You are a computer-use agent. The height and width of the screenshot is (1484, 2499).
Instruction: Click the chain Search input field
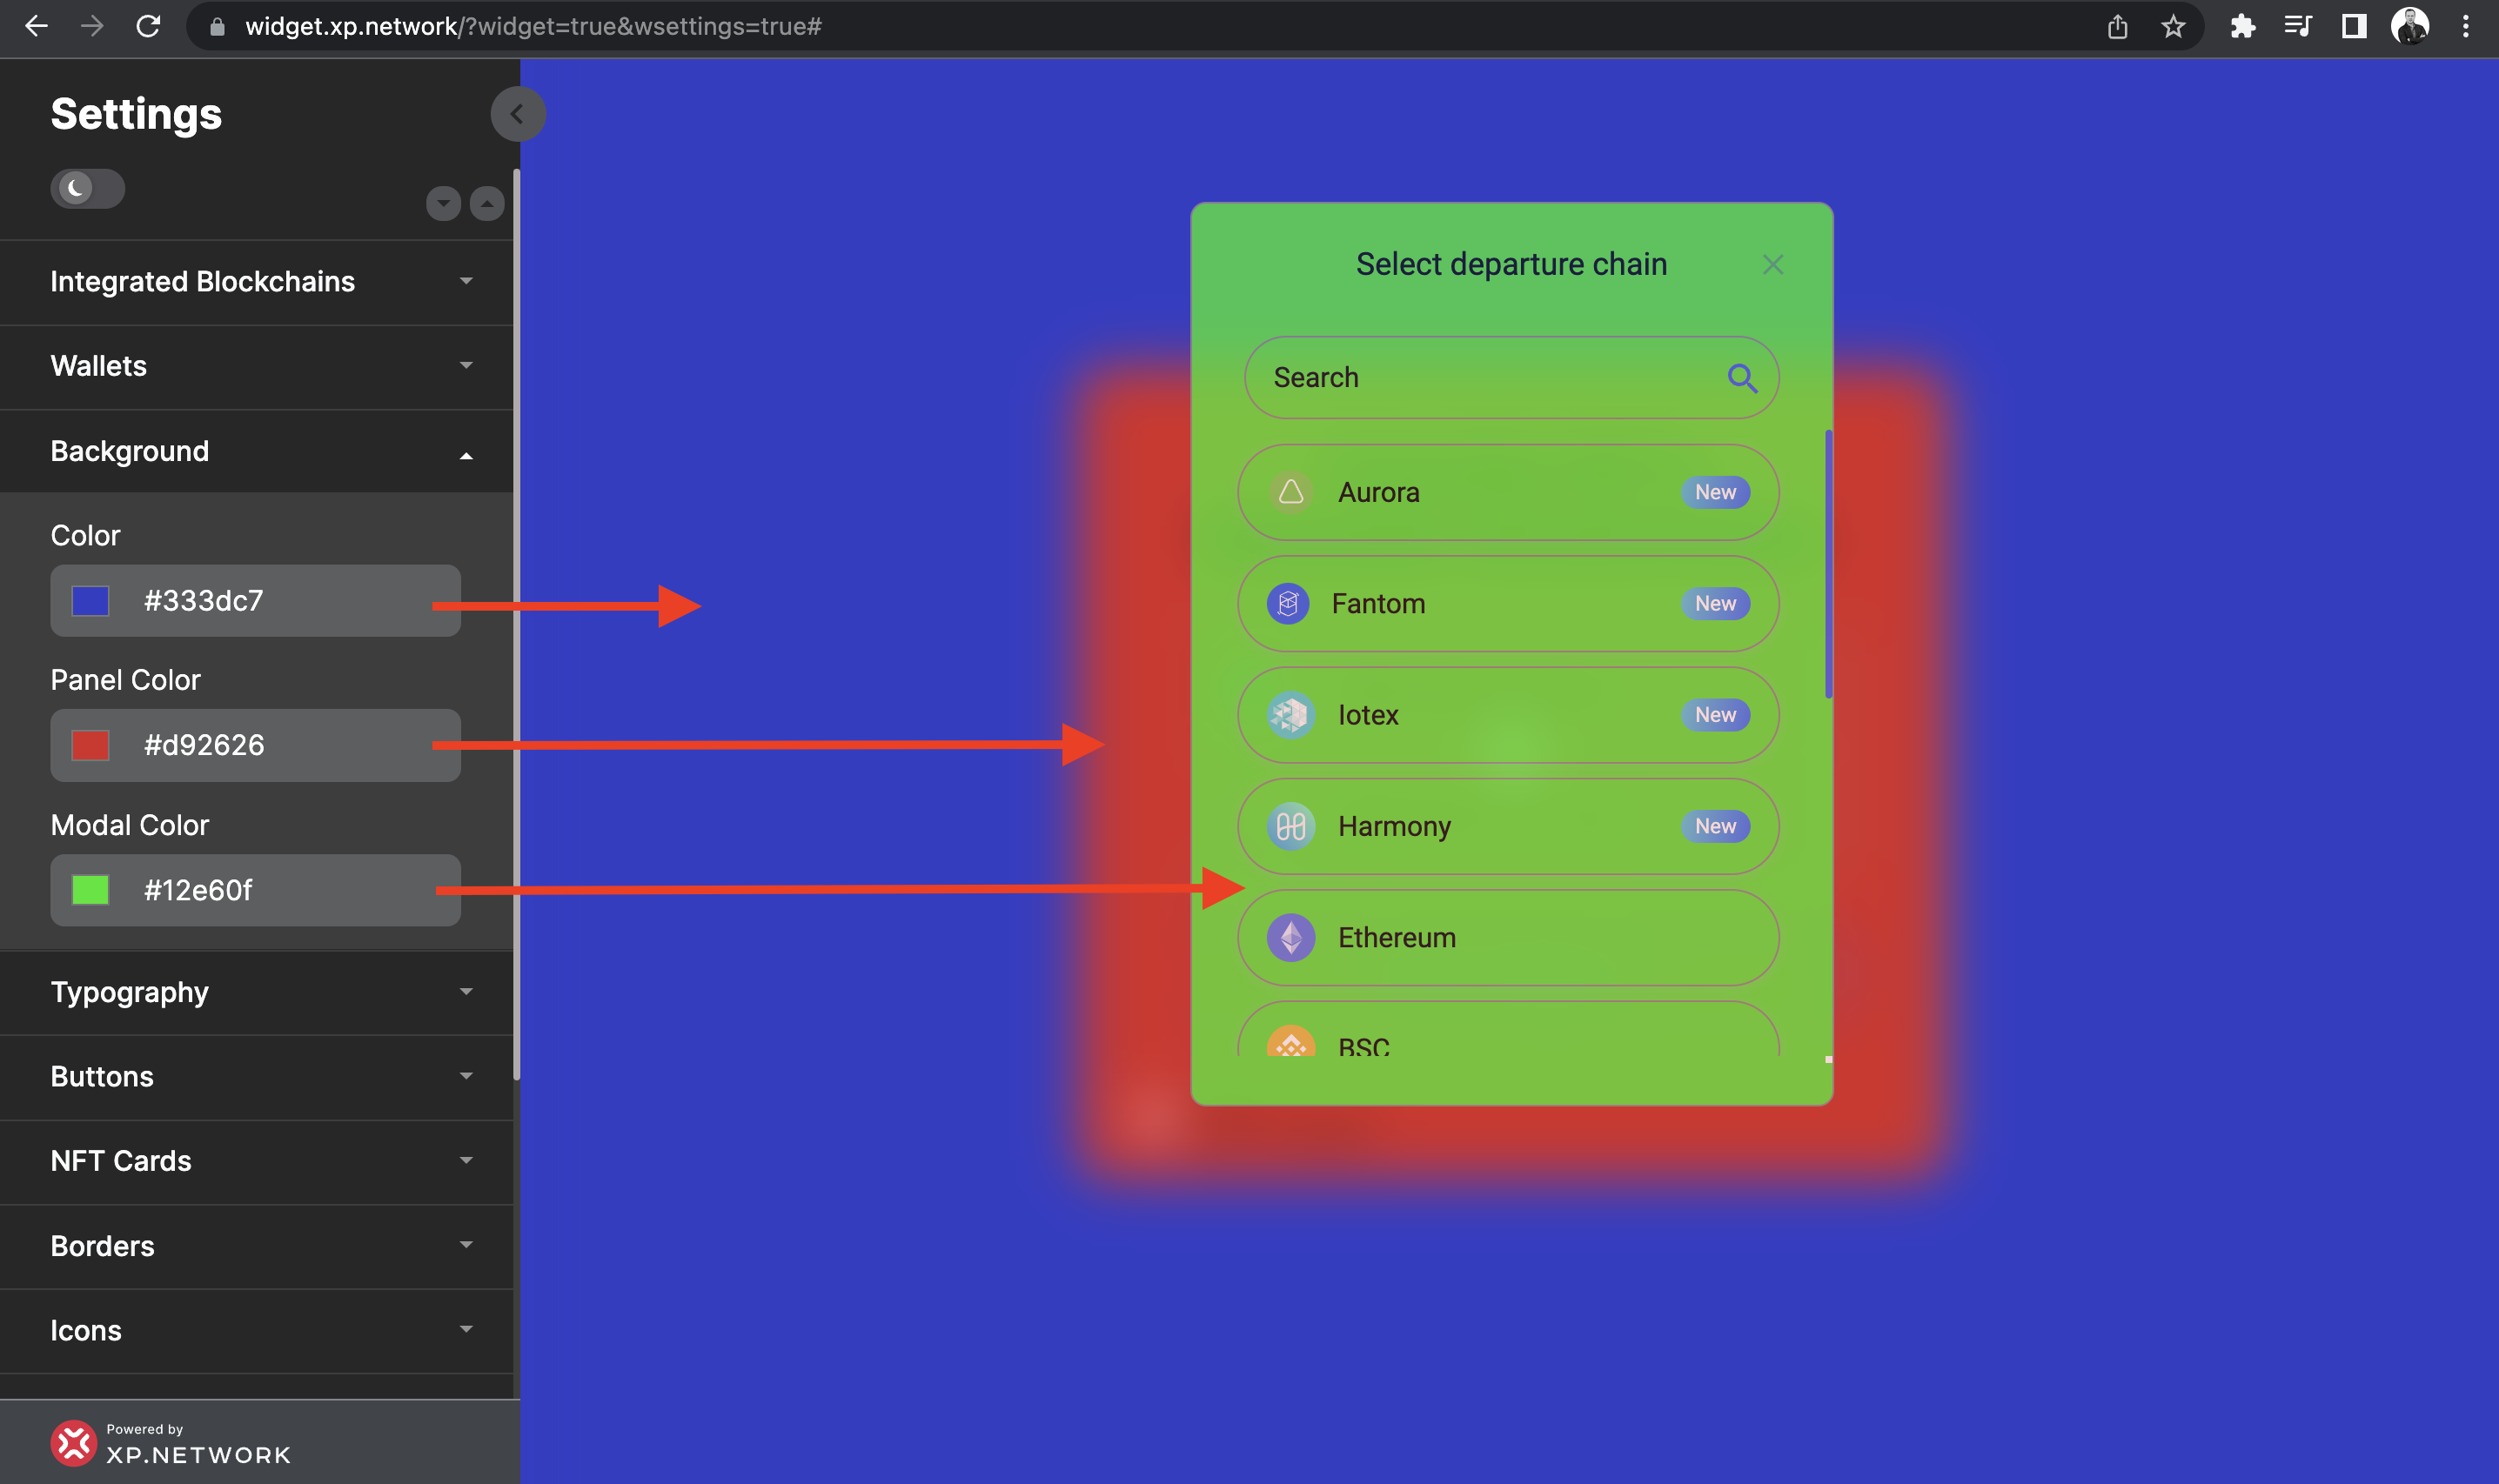point(1511,378)
